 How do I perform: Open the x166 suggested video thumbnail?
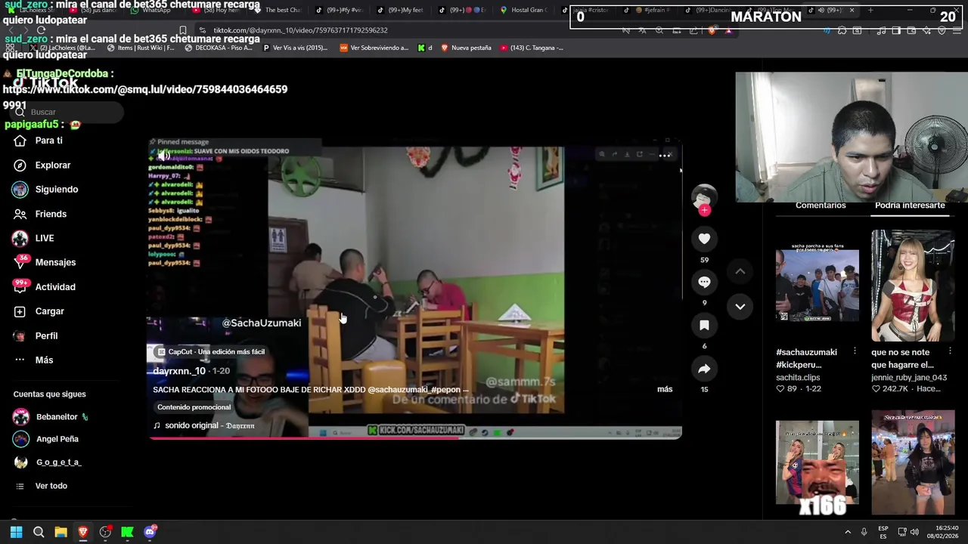(818, 462)
